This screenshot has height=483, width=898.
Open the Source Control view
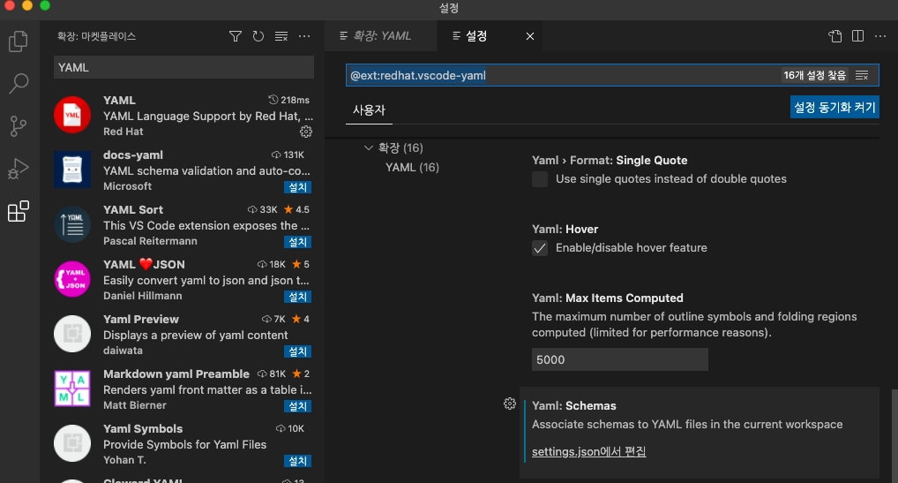pyautogui.click(x=19, y=126)
